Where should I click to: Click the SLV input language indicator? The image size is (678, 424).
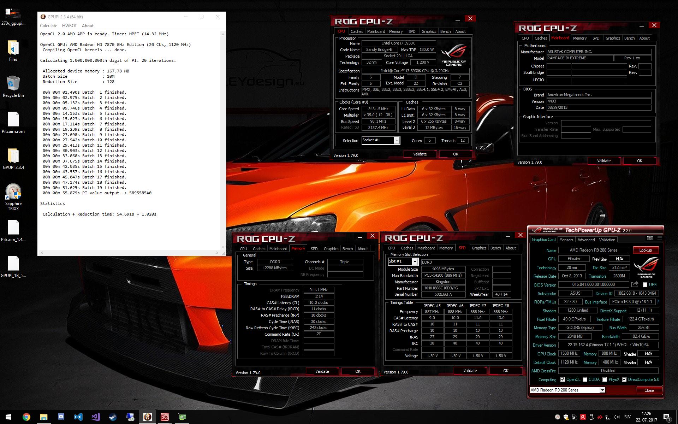(627, 417)
